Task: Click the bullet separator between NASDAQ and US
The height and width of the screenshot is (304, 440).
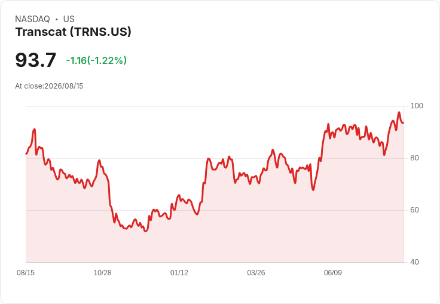Action: tap(56, 19)
